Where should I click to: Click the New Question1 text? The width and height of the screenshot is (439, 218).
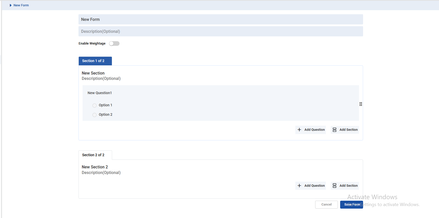click(x=100, y=93)
